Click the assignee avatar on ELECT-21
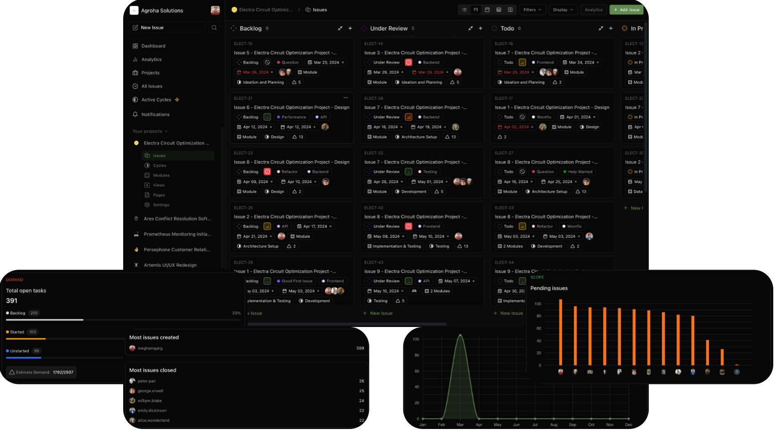 (325, 127)
